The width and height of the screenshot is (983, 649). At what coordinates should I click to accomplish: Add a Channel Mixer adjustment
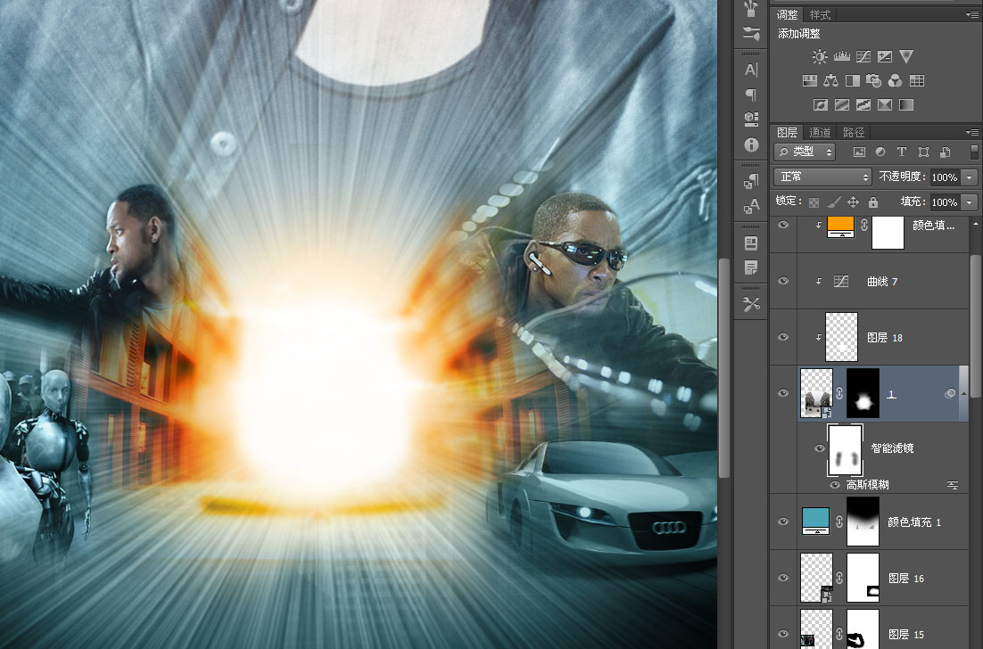[896, 81]
